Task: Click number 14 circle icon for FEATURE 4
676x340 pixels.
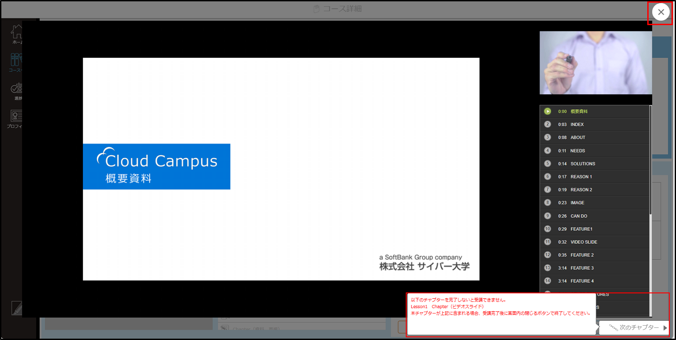Action: click(x=547, y=281)
